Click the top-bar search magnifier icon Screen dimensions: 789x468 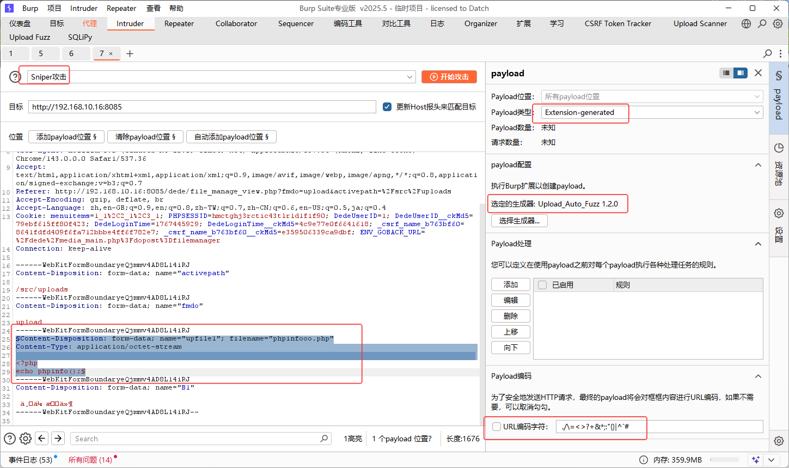(762, 23)
